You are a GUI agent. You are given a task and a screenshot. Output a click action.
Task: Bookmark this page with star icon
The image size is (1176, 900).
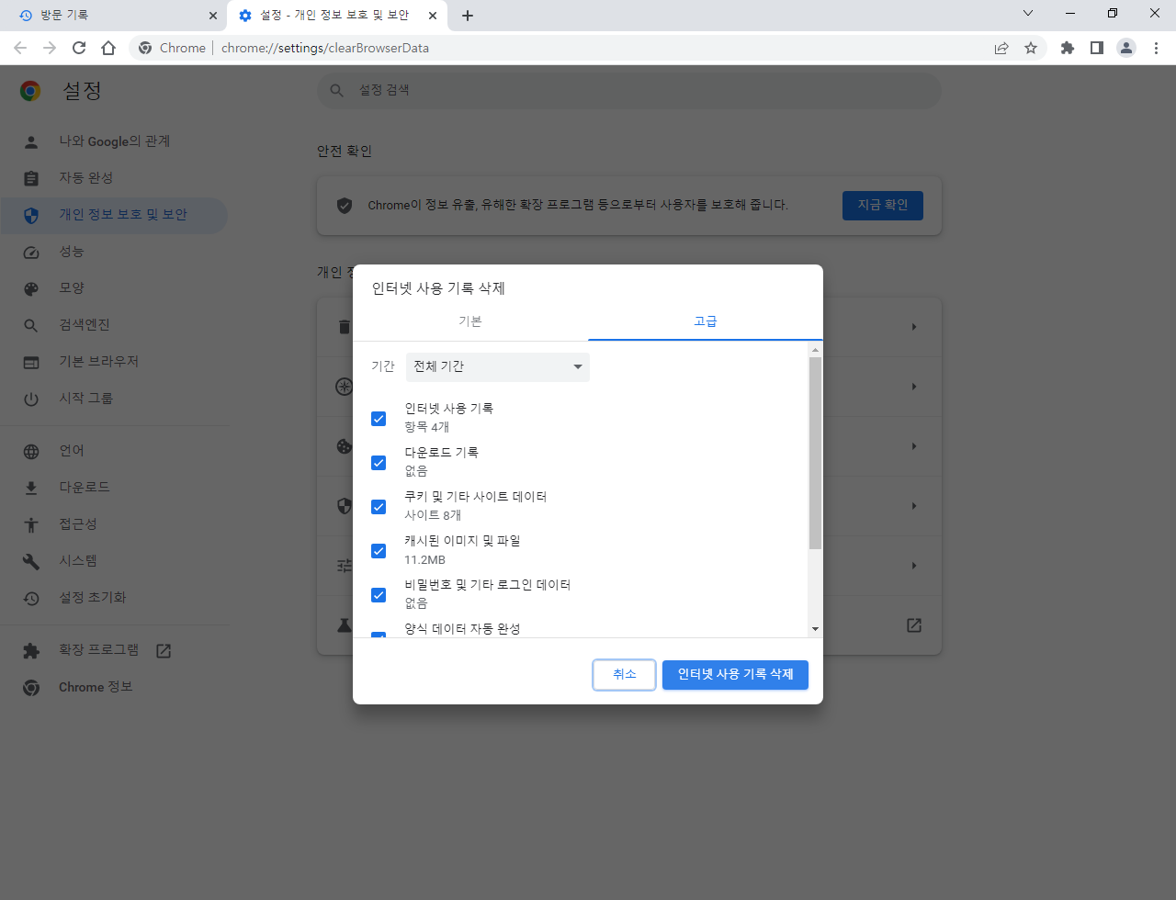(1031, 48)
